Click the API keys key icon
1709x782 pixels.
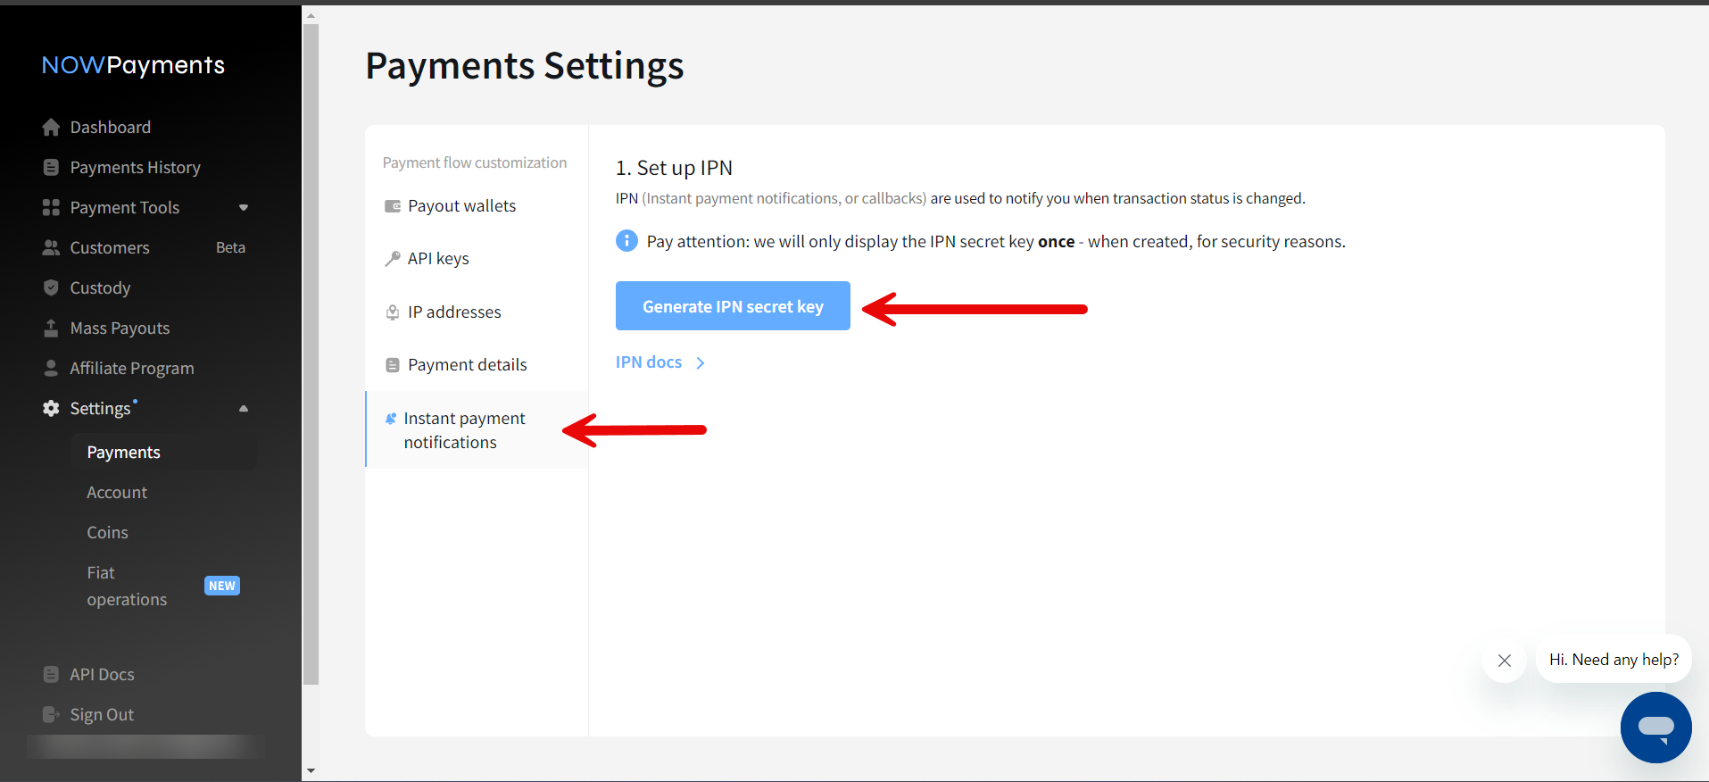click(x=392, y=259)
